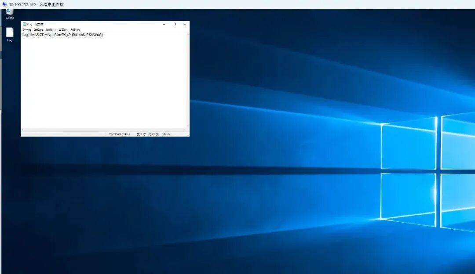Click the horizontal scrollbar left arrow

point(23,130)
